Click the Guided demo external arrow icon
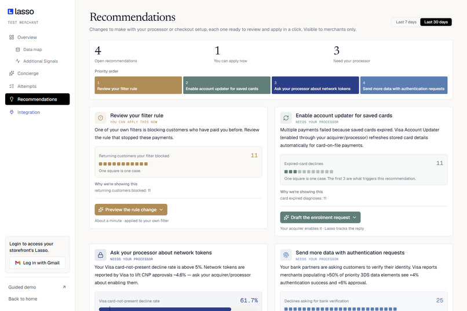The image size is (467, 311). (x=64, y=287)
